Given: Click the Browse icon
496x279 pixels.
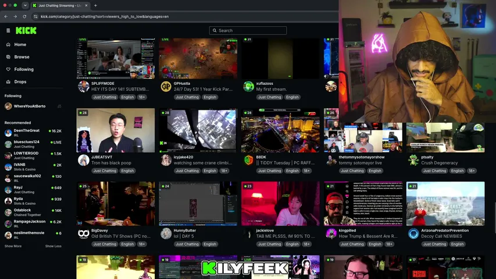Looking at the screenshot, I should click(x=8, y=57).
